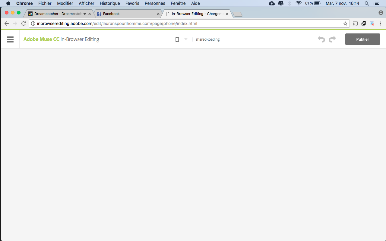The height and width of the screenshot is (241, 386).
Task: Open the Notification Center list icon
Action: click(x=376, y=3)
